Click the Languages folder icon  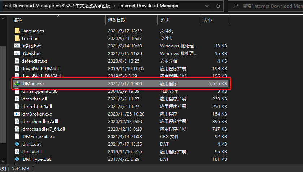[17, 31]
